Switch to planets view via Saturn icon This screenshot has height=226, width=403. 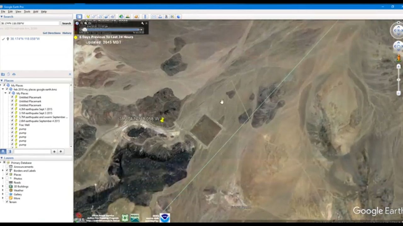click(136, 17)
